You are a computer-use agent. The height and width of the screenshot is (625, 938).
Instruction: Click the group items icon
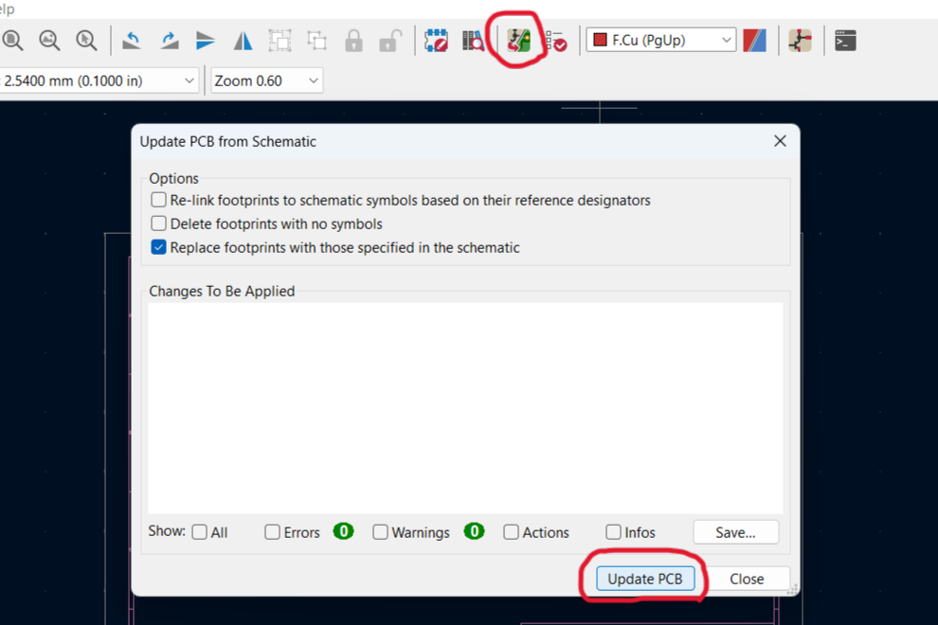point(280,41)
